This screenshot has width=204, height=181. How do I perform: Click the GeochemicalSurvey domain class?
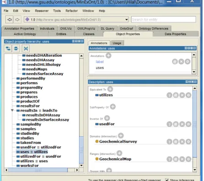[x=118, y=142]
